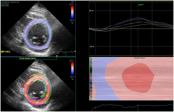Click the SAX-PM view label

pos(5,5)
